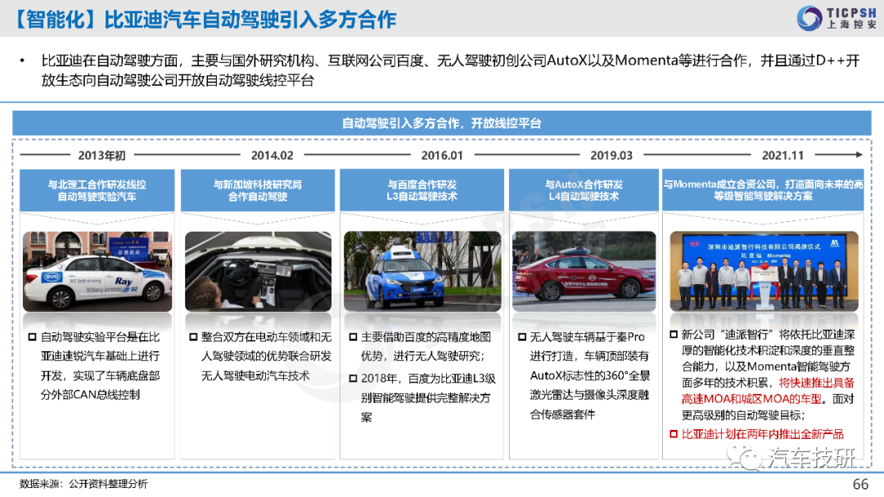Open the red AutoX Qin Pro car photo
Viewport: 884px width, 497px height.
[x=584, y=271]
